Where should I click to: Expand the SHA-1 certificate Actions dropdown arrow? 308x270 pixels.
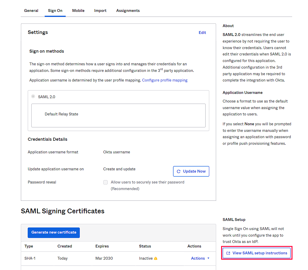[208, 258]
